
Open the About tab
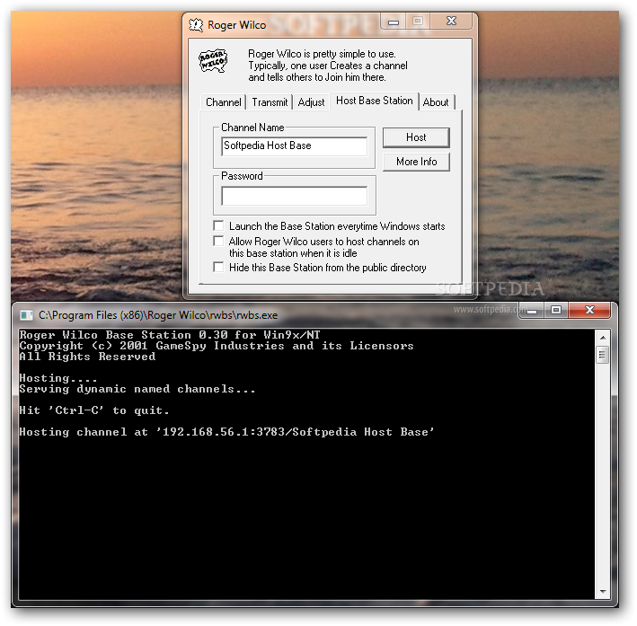click(436, 102)
